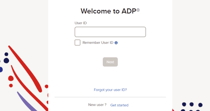
Task: Open the Forgot your user ID? link
Action: (110, 90)
